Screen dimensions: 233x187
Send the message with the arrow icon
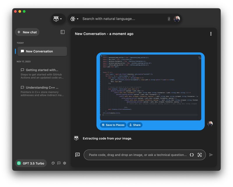pos(211,155)
